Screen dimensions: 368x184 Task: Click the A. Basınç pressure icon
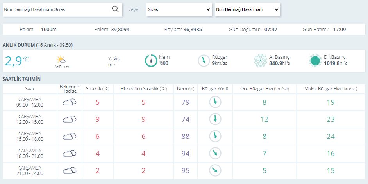260,61
